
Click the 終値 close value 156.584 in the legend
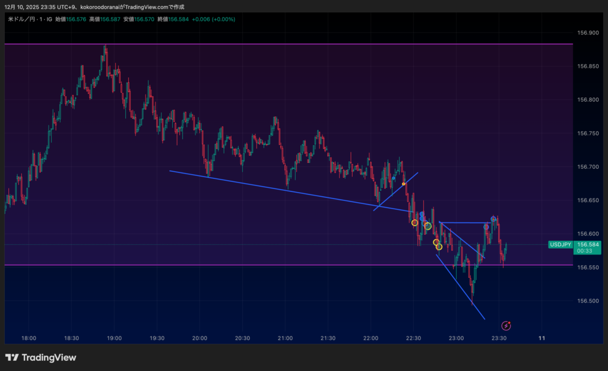178,19
